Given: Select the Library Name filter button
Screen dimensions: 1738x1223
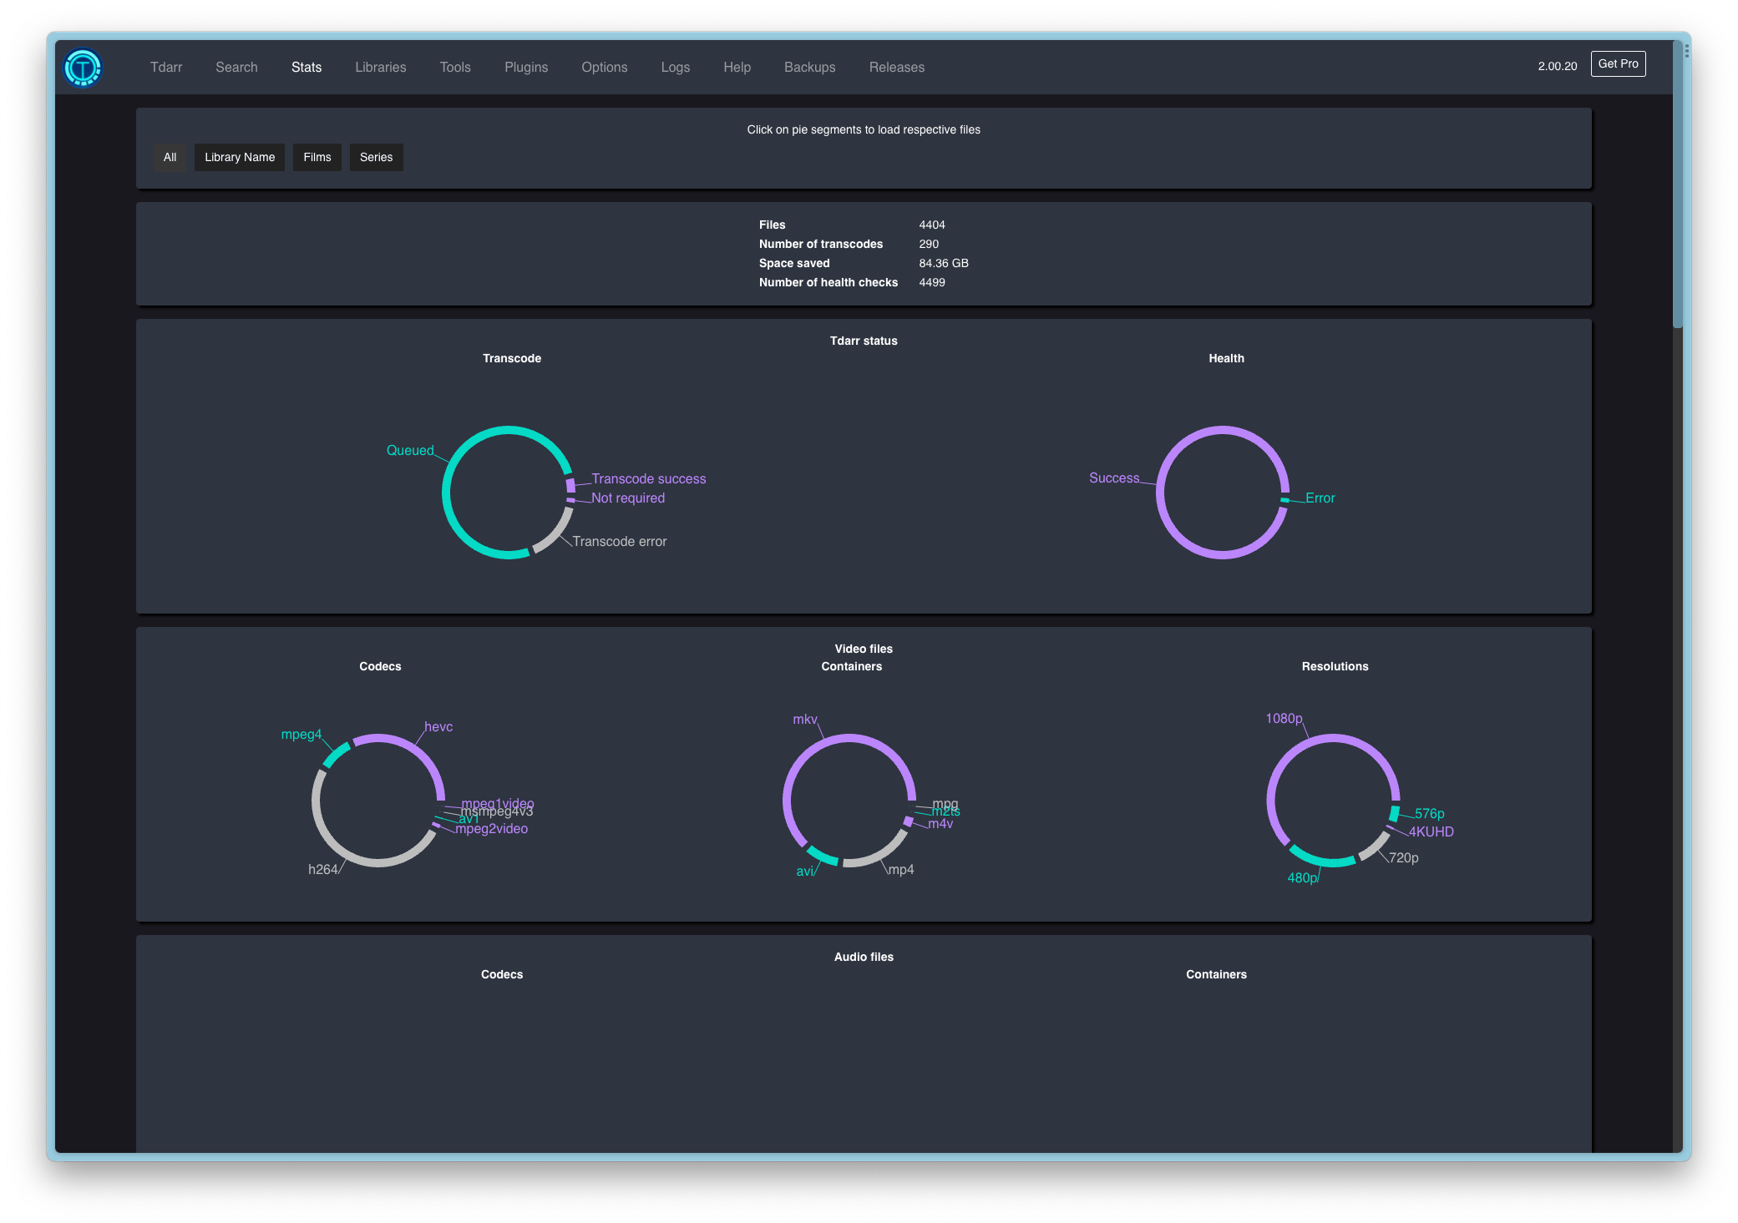Looking at the screenshot, I should click(239, 157).
